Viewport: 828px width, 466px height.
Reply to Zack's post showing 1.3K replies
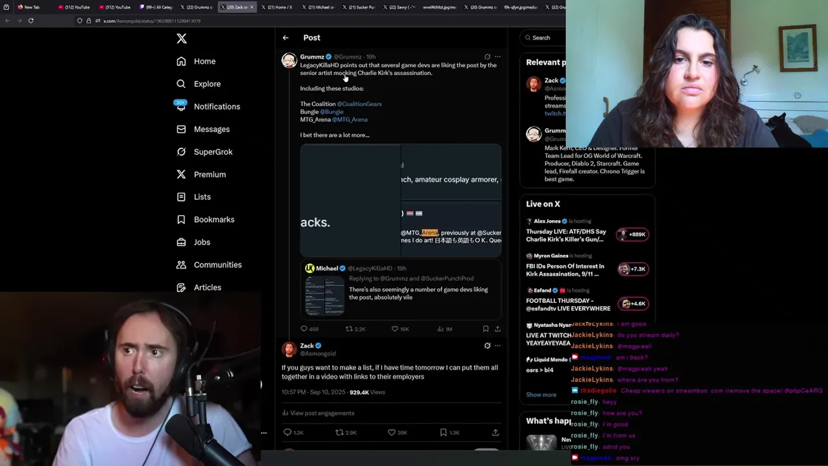click(x=293, y=432)
